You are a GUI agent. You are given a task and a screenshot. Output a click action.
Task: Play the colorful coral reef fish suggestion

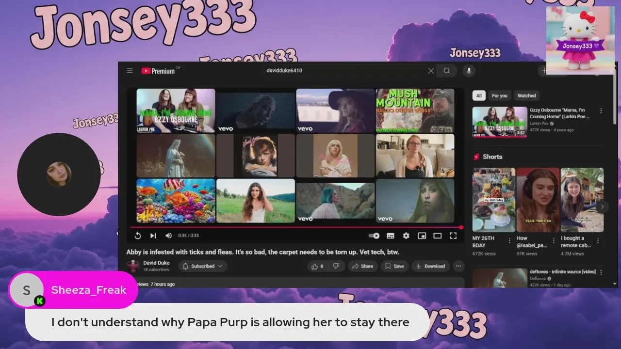[176, 201]
